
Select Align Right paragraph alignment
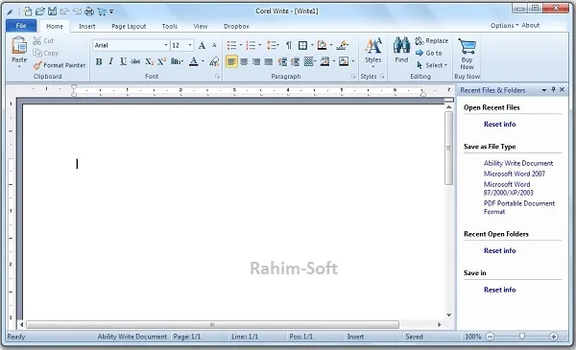(x=256, y=61)
